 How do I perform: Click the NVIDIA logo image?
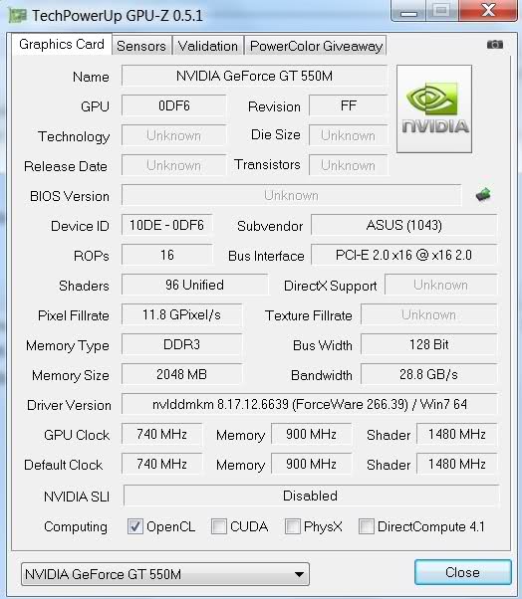coord(434,108)
